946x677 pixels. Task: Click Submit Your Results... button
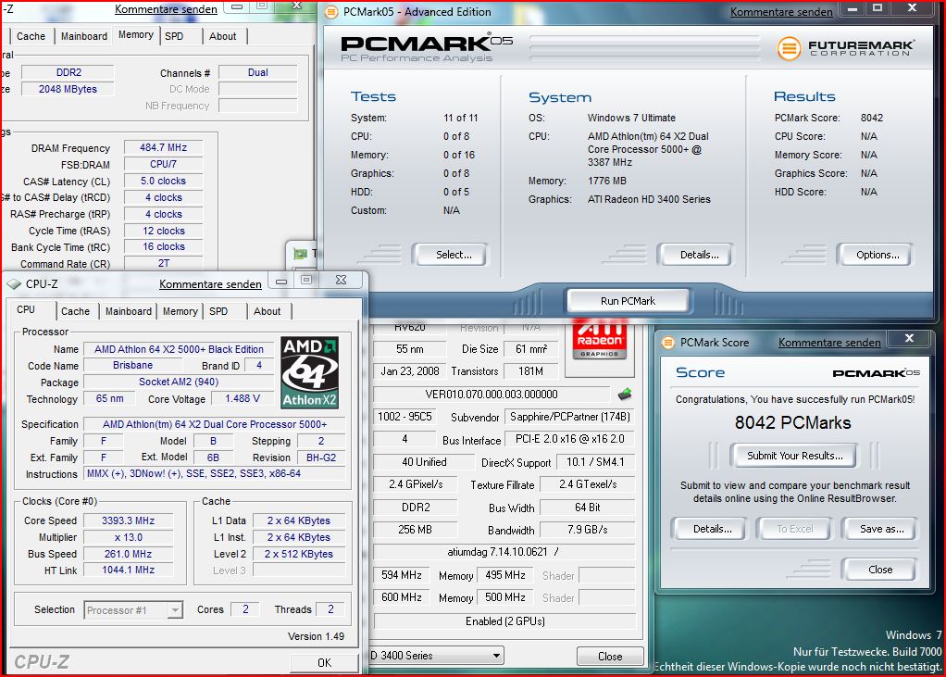point(794,456)
